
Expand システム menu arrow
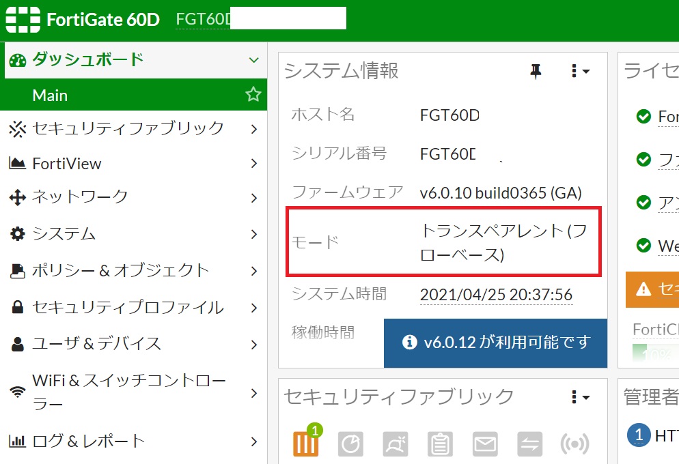254,234
